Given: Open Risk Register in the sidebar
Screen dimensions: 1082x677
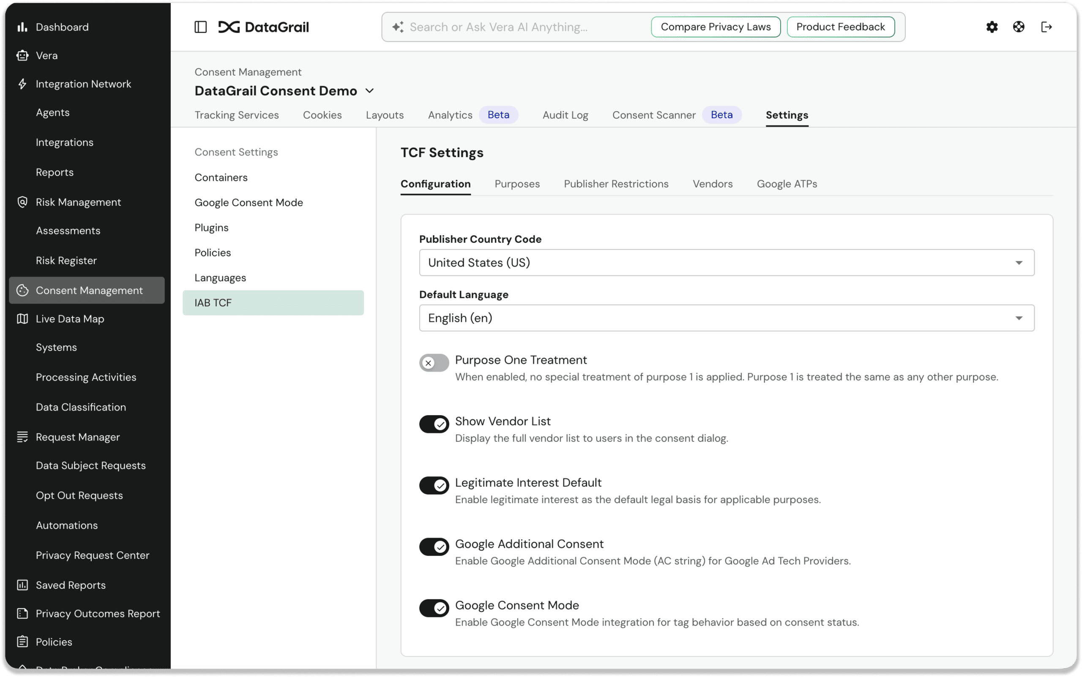Looking at the screenshot, I should 66,261.
